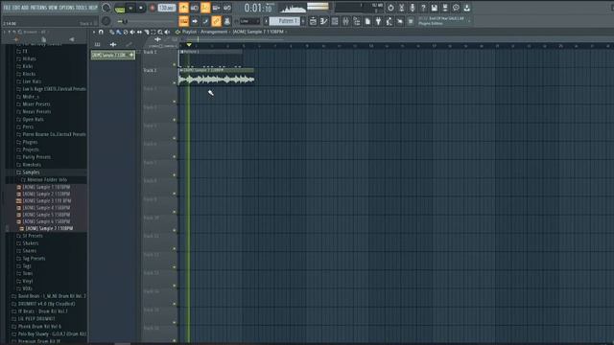Click Track 2 audio clip waveform
Viewport: 614px width, 345px height.
(217, 80)
